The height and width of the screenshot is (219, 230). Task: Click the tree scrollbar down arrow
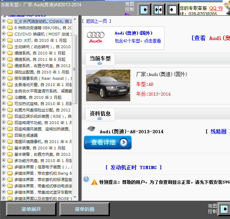[75, 197]
